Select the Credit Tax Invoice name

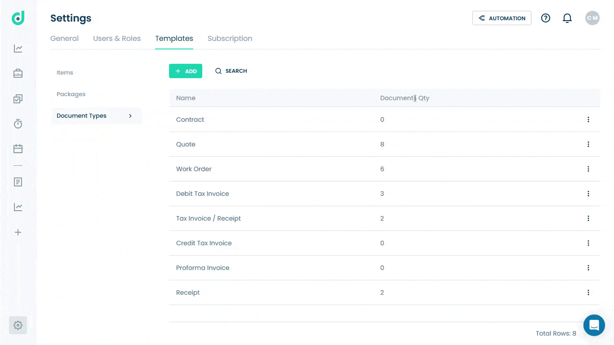204,243
